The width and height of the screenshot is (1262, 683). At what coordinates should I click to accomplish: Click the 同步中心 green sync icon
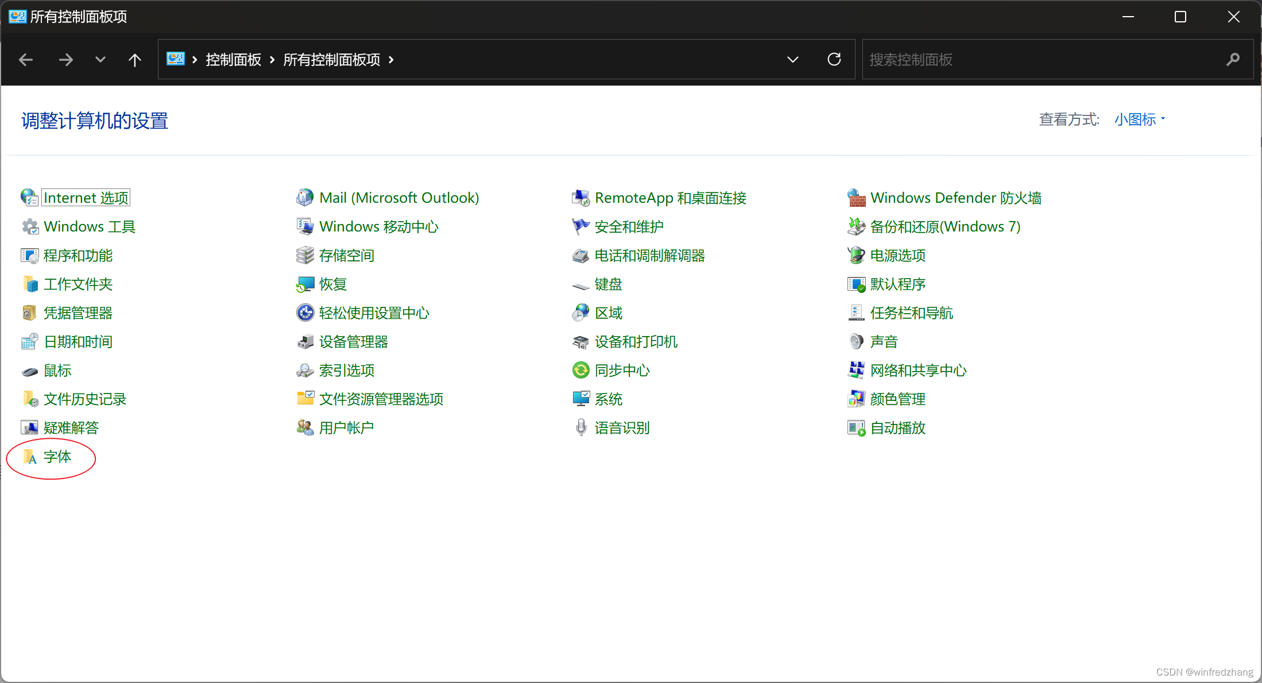580,371
